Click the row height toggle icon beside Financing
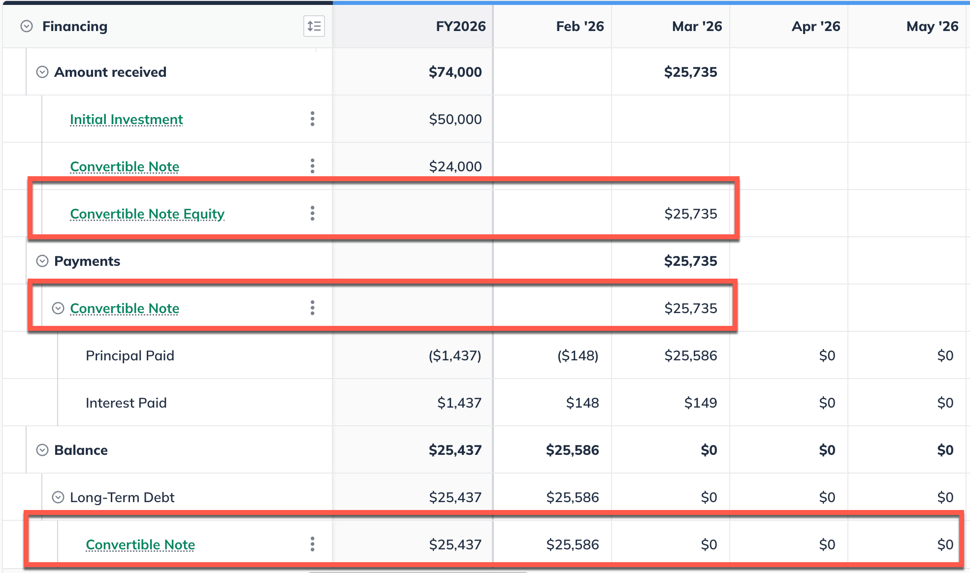Viewport: 970px width, 573px height. (x=314, y=26)
